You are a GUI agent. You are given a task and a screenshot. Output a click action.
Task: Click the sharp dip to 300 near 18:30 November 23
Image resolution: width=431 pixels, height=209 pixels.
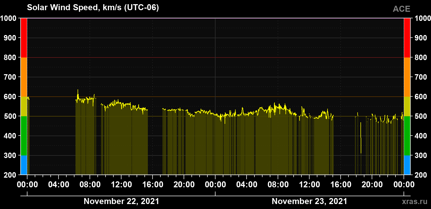tap(361, 138)
